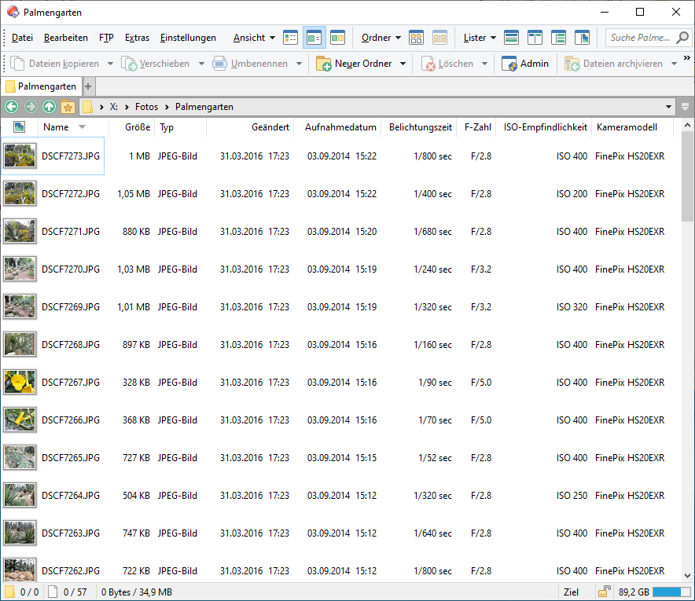Click the Name column sort arrow
The width and height of the screenshot is (695, 601).
coord(82,127)
